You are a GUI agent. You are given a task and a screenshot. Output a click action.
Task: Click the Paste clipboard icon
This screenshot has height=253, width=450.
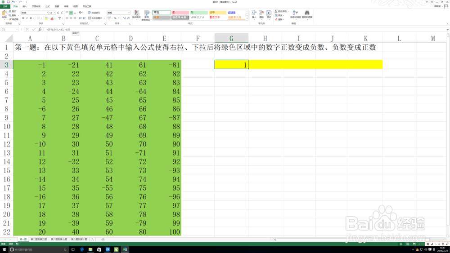point(4,13)
